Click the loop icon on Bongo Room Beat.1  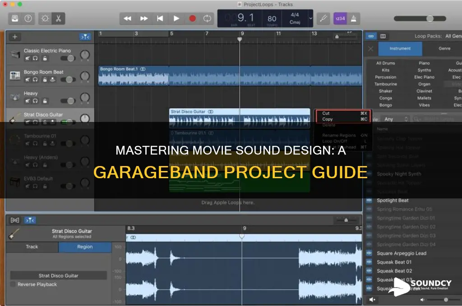(143, 69)
